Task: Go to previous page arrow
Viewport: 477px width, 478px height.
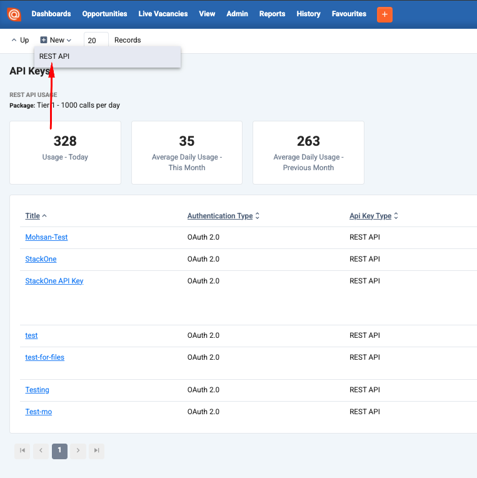Action: (x=41, y=450)
